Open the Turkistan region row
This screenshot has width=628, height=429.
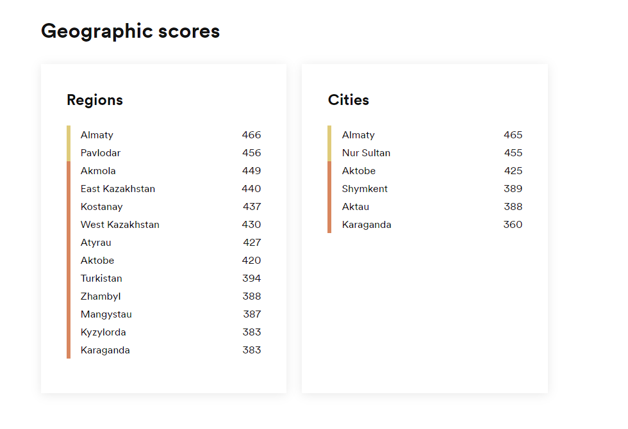pyautogui.click(x=101, y=279)
